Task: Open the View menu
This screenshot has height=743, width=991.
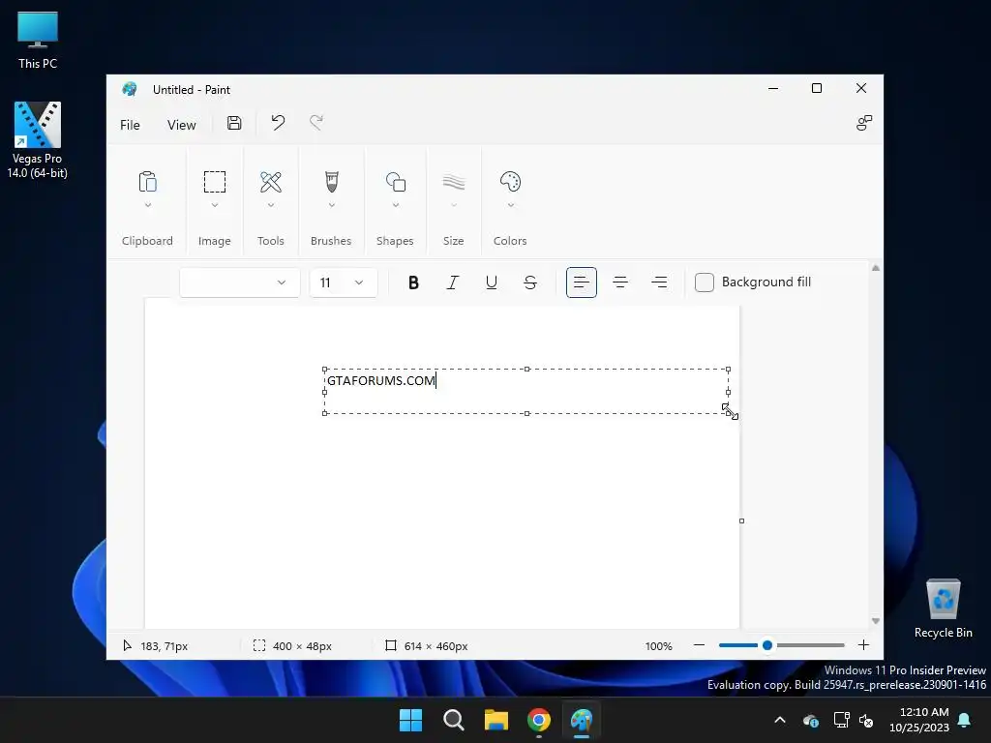Action: click(181, 125)
